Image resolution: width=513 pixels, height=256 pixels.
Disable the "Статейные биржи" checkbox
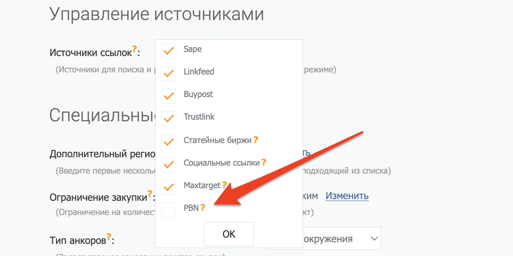pyautogui.click(x=168, y=142)
